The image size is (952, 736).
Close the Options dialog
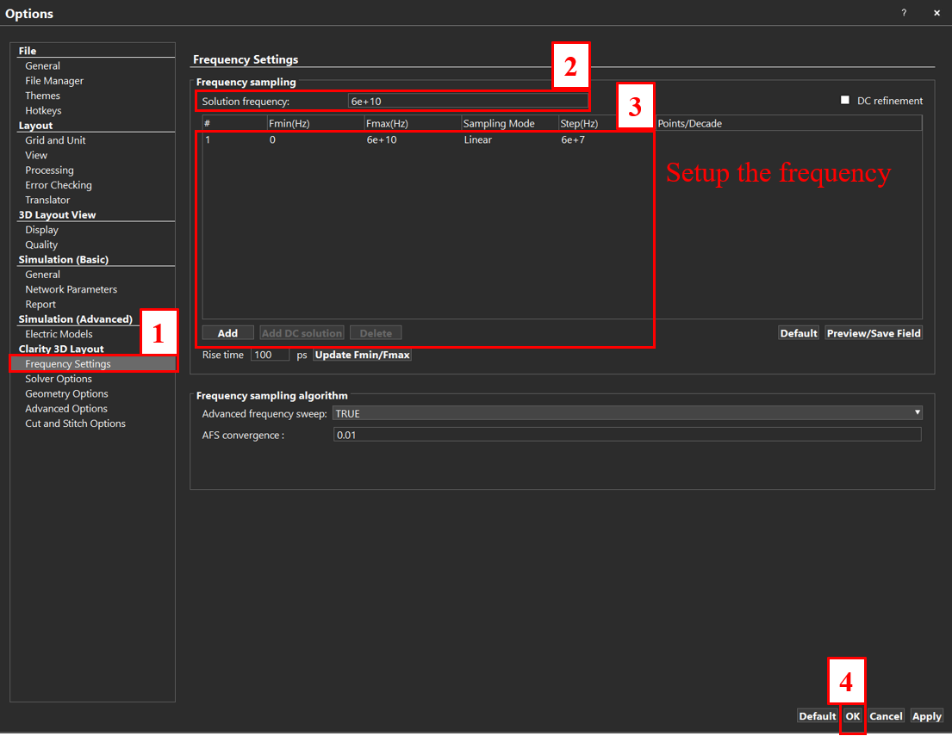click(x=936, y=13)
